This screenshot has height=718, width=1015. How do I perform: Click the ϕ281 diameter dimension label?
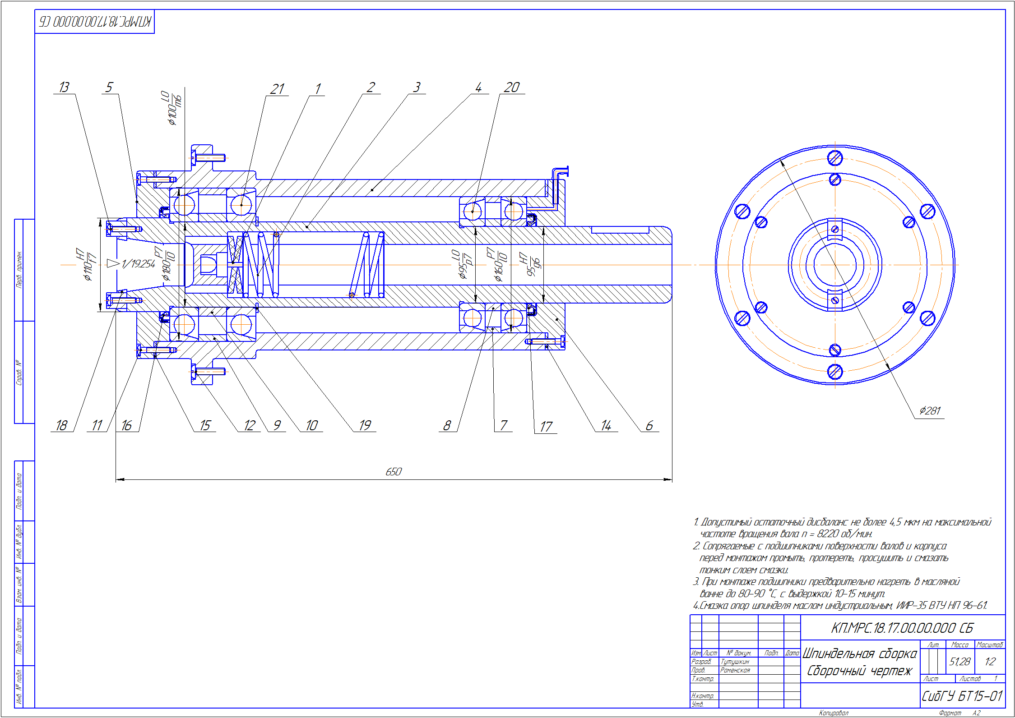930,411
